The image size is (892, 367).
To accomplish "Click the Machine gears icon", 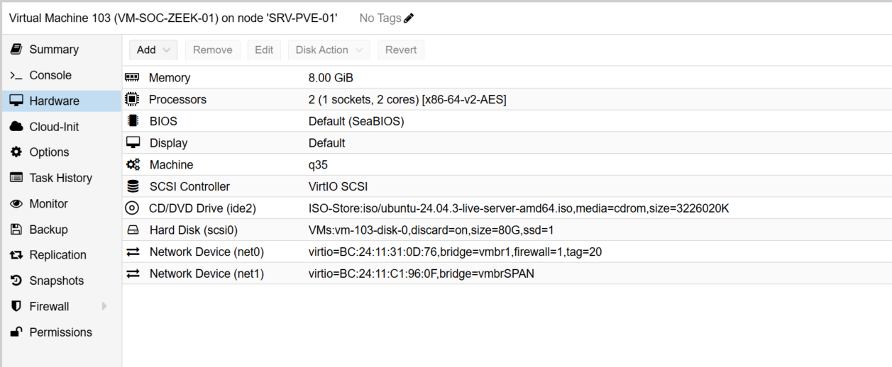I will (132, 164).
